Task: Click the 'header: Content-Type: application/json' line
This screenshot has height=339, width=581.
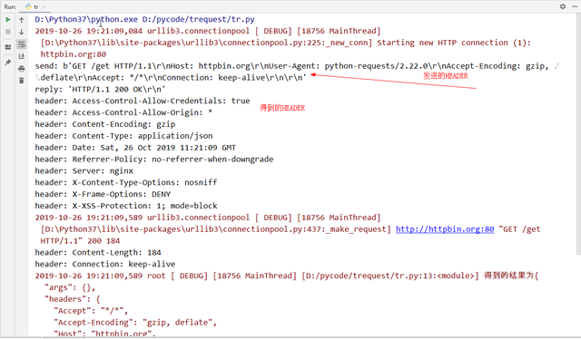Action: tap(123, 136)
